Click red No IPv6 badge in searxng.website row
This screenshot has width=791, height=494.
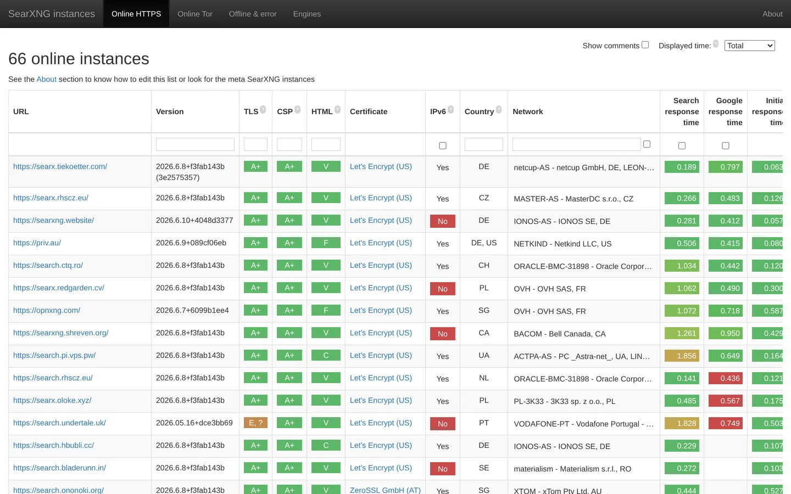(443, 221)
